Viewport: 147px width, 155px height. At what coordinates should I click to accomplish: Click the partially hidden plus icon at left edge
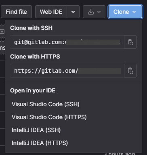click(x=2, y=31)
